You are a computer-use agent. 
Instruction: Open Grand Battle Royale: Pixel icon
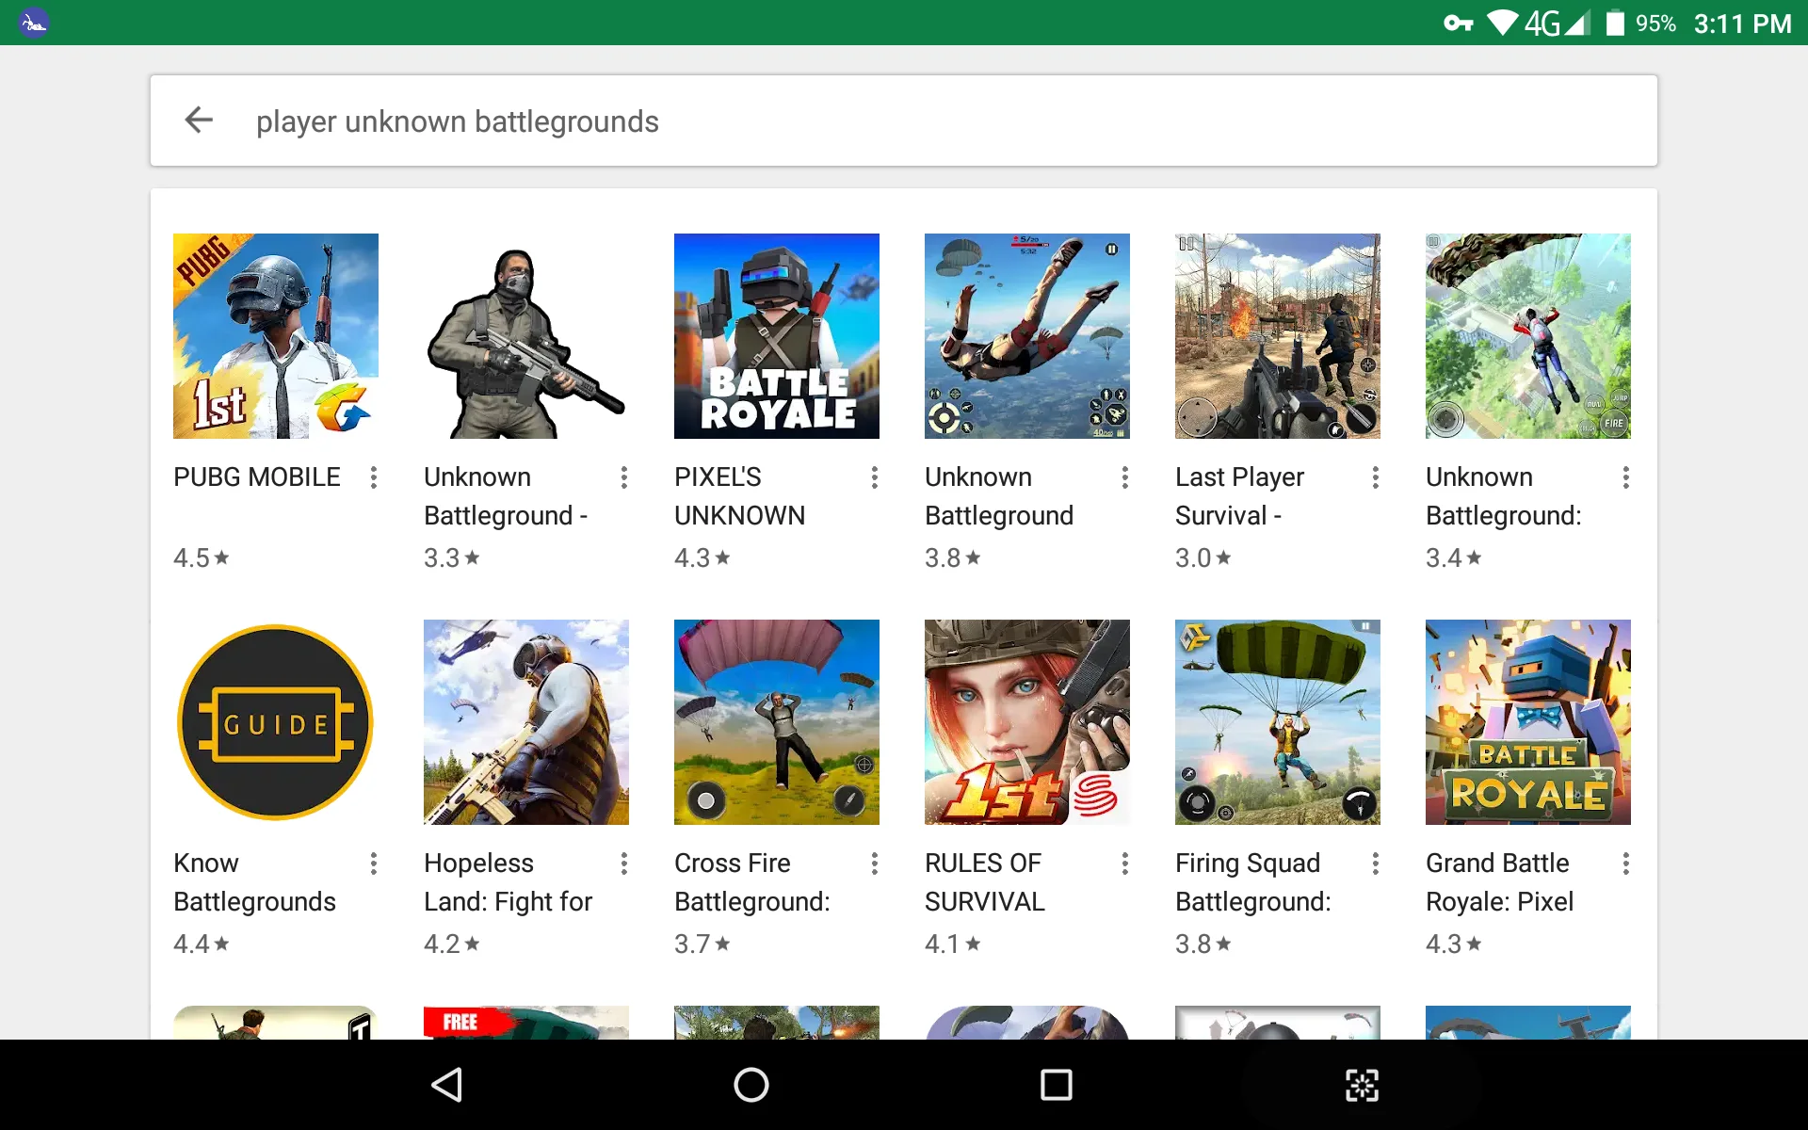[1527, 722]
